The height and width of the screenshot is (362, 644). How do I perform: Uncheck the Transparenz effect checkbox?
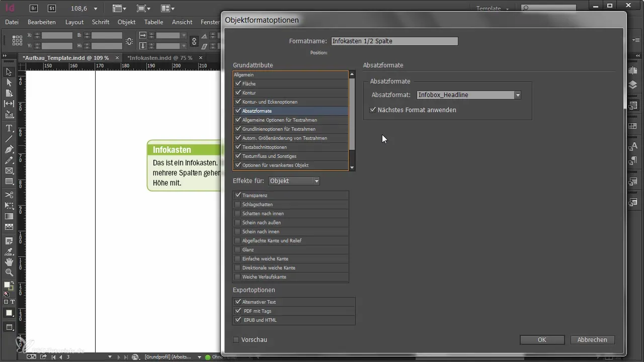pyautogui.click(x=238, y=195)
